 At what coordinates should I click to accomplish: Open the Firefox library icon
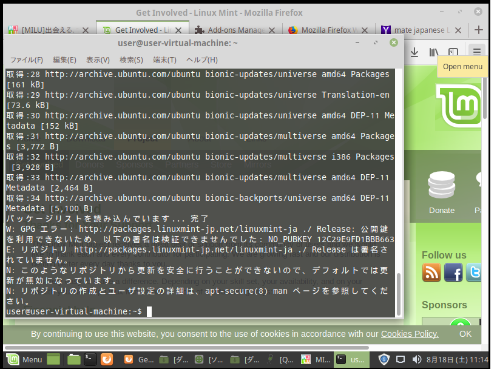[x=434, y=52]
